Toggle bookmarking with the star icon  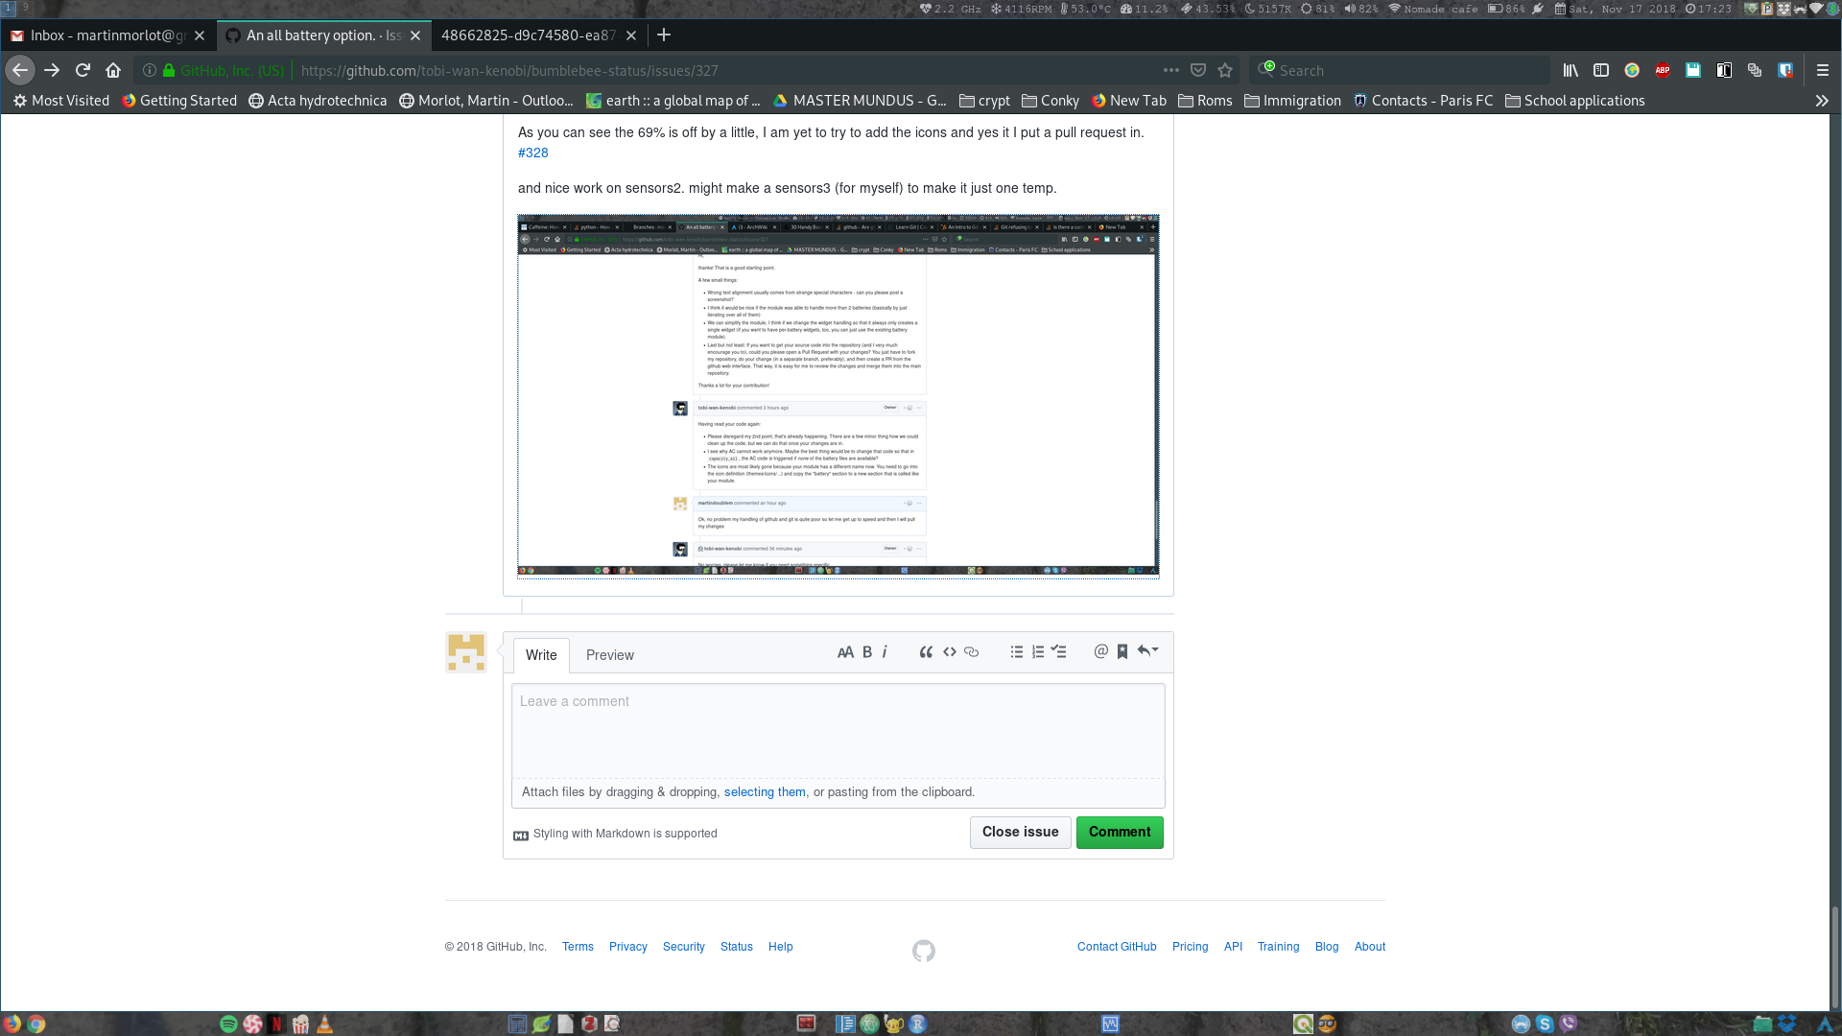(1225, 70)
